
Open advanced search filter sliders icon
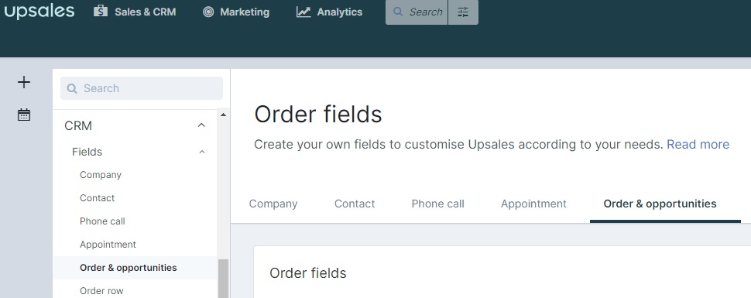pos(463,12)
